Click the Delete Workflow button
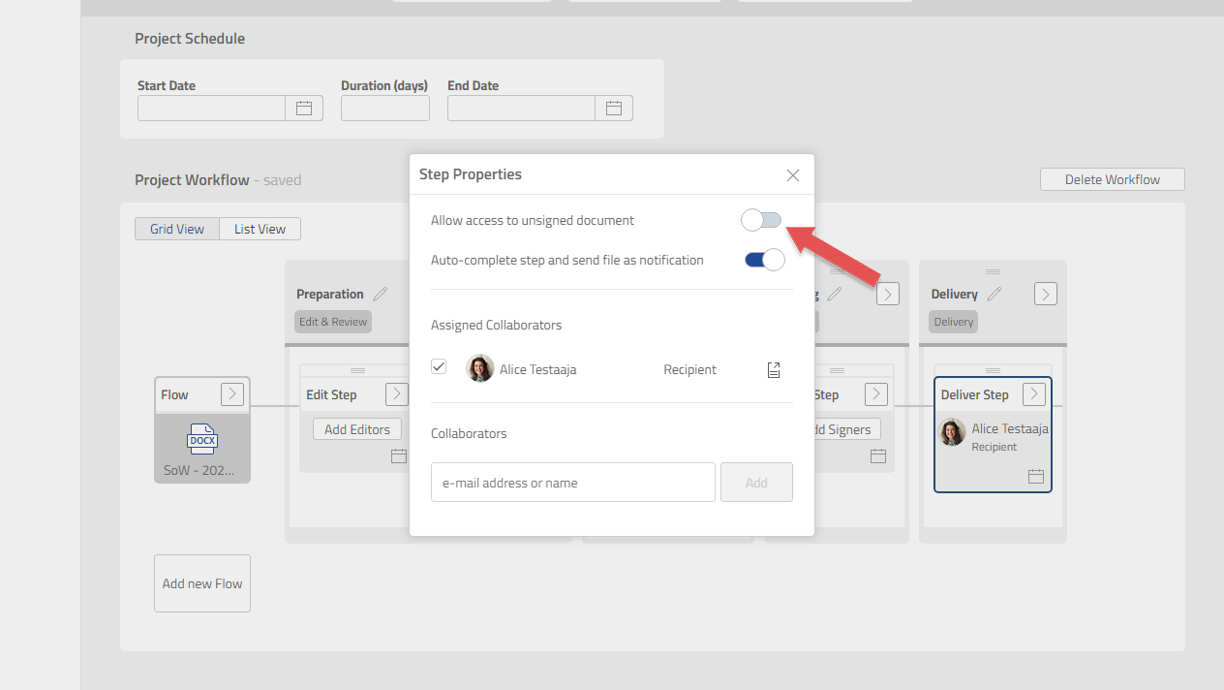The height and width of the screenshot is (690, 1224). pyautogui.click(x=1112, y=179)
